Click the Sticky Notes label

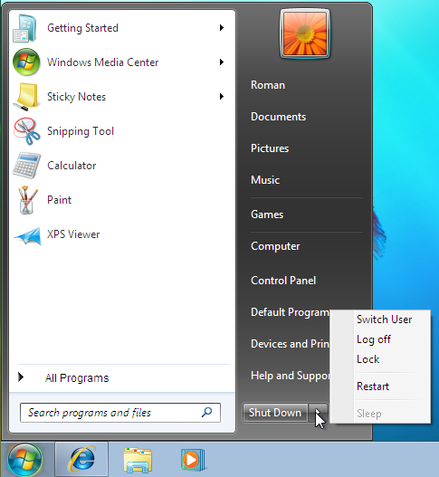pyautogui.click(x=76, y=97)
